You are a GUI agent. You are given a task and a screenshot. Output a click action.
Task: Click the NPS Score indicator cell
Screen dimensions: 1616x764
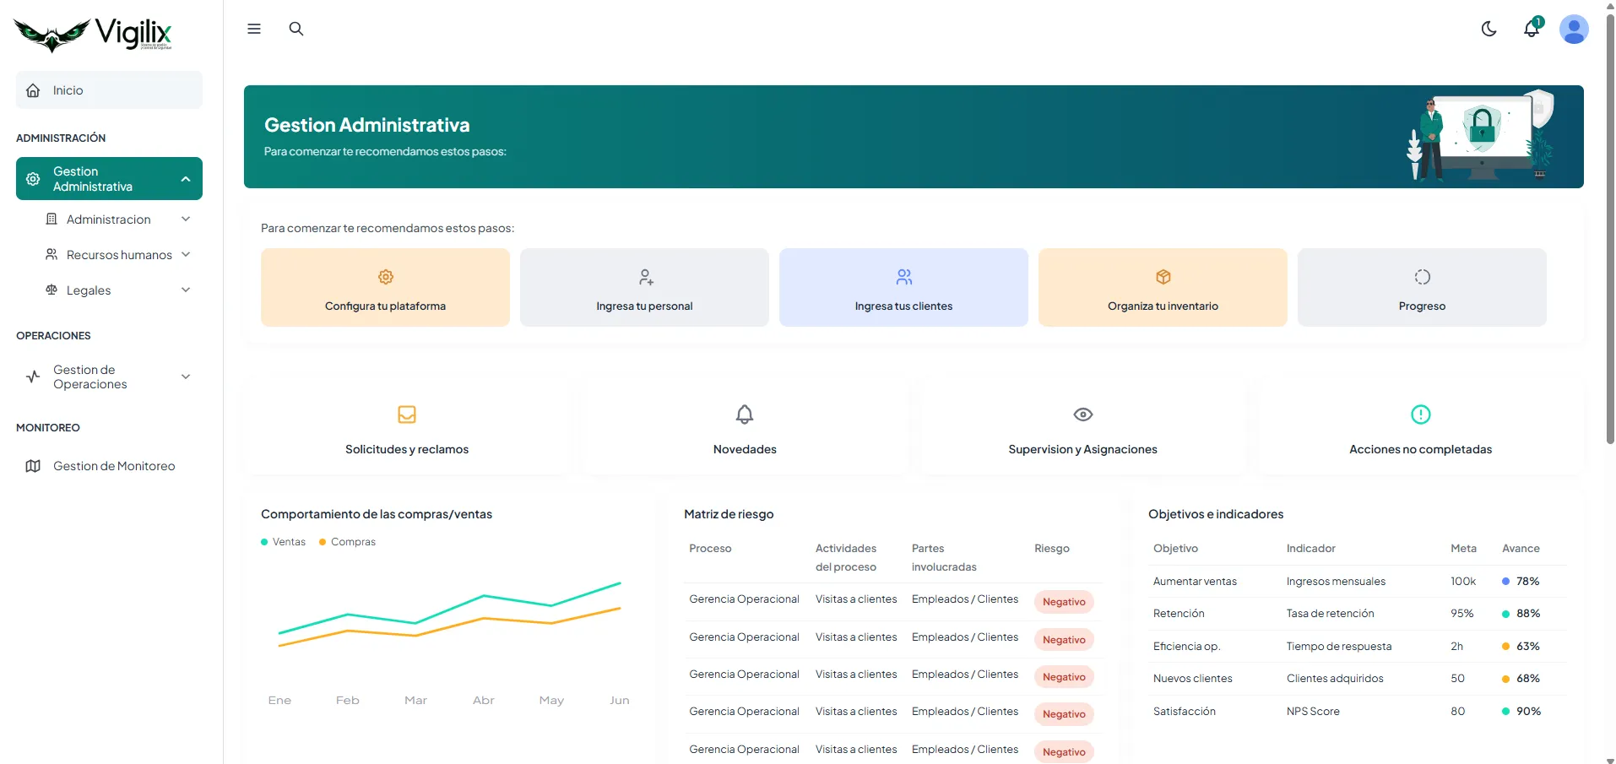[x=1313, y=712]
